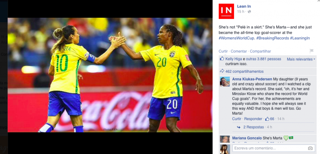
Task: Click the report flag icon
Action: click(x=311, y=51)
